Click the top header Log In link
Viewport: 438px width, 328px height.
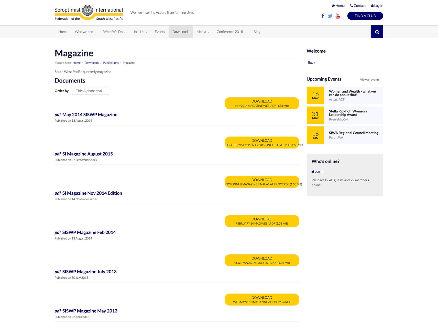click(x=377, y=6)
